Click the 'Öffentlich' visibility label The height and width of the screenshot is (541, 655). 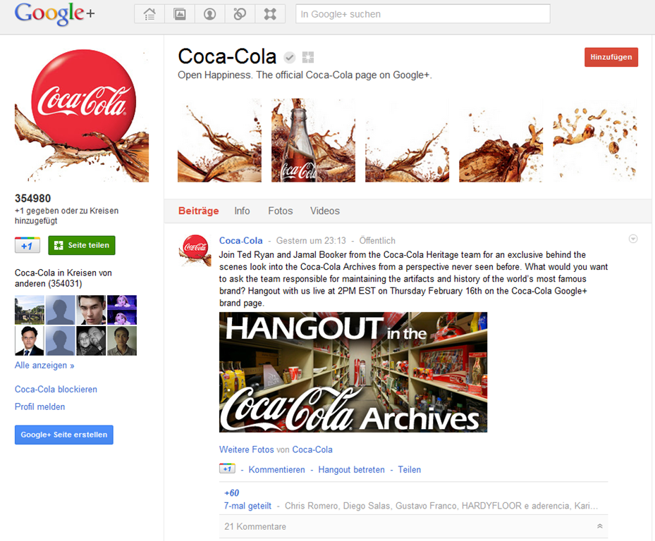point(377,240)
